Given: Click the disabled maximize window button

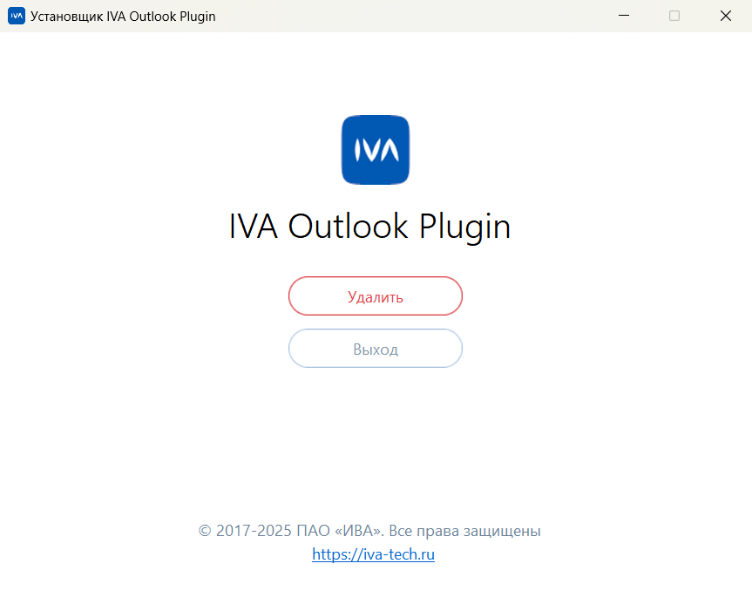Looking at the screenshot, I should click(x=674, y=16).
